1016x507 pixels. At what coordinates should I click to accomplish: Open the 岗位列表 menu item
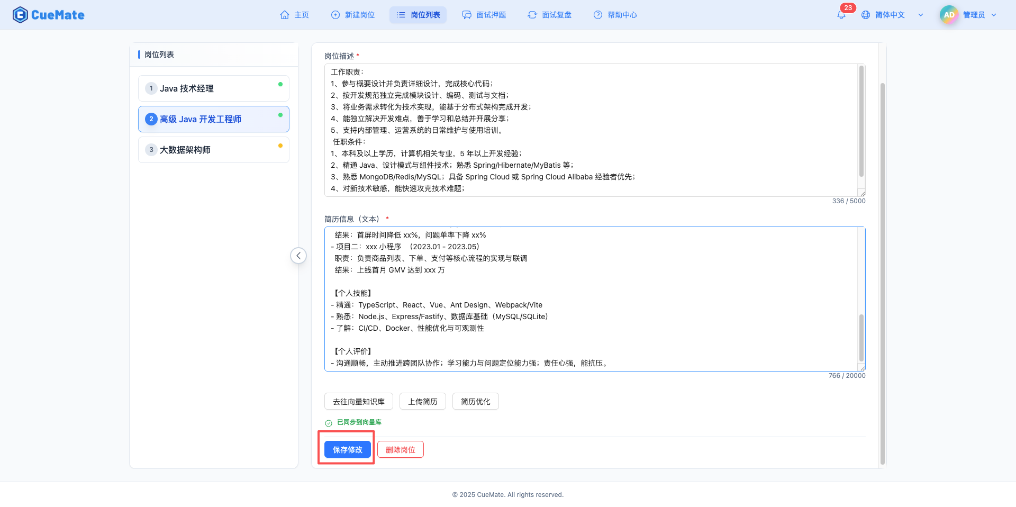click(418, 15)
